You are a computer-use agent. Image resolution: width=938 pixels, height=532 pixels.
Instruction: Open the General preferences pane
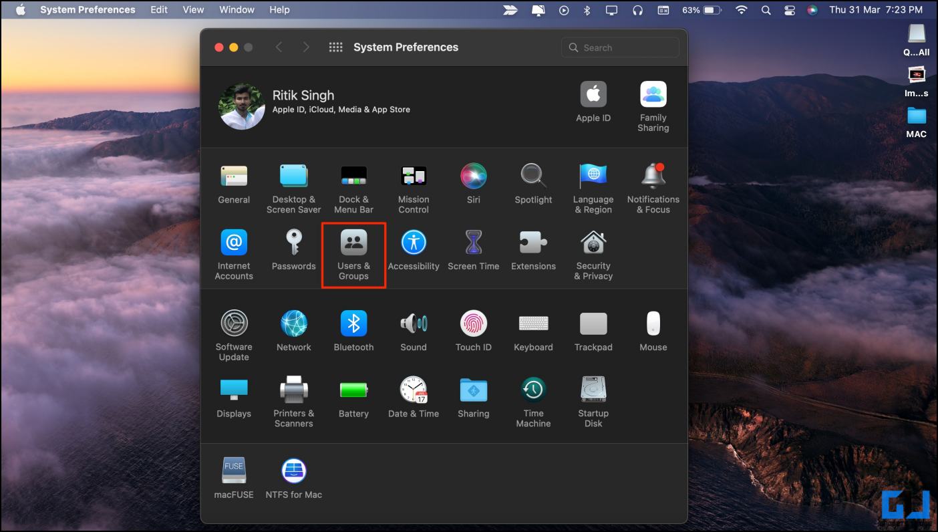[234, 184]
